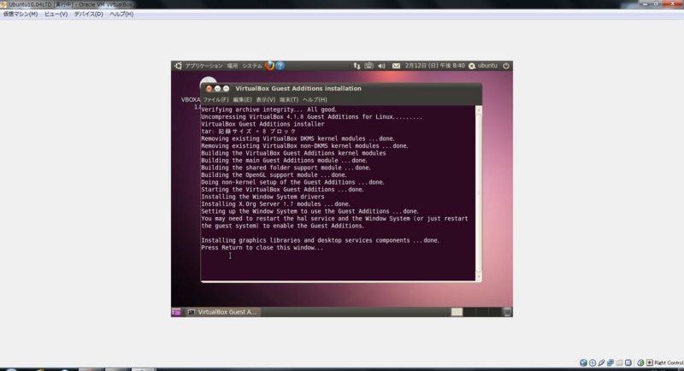The height and width of the screenshot is (371, 684).
Task: Click the 'Verifying archive integrity... All good.' line
Action: click(268, 109)
